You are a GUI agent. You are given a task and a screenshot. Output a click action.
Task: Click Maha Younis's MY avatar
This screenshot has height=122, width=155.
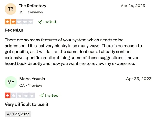[x=11, y=82]
